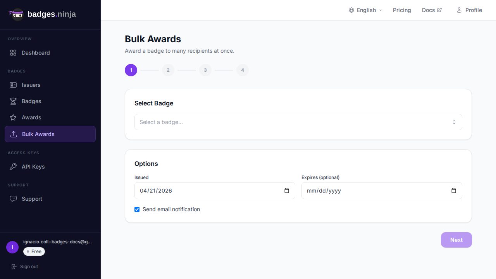Click the Support chat icon
The height and width of the screenshot is (279, 496).
13,199
